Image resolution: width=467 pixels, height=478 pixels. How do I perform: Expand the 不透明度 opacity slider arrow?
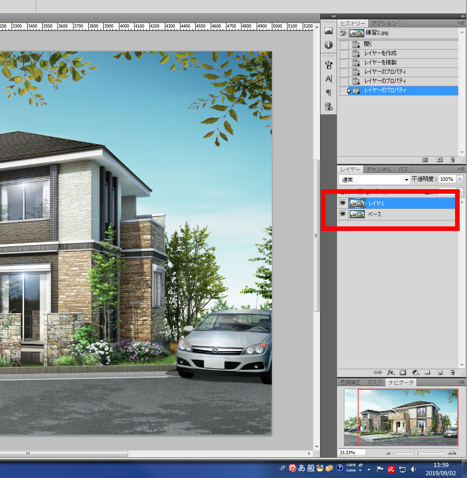[x=460, y=179]
